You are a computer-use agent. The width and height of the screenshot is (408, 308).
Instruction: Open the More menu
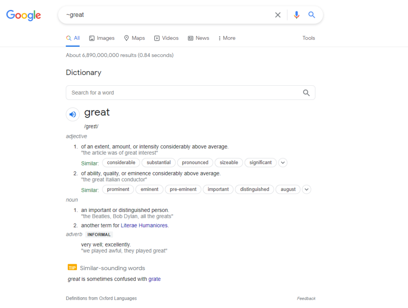click(x=227, y=38)
